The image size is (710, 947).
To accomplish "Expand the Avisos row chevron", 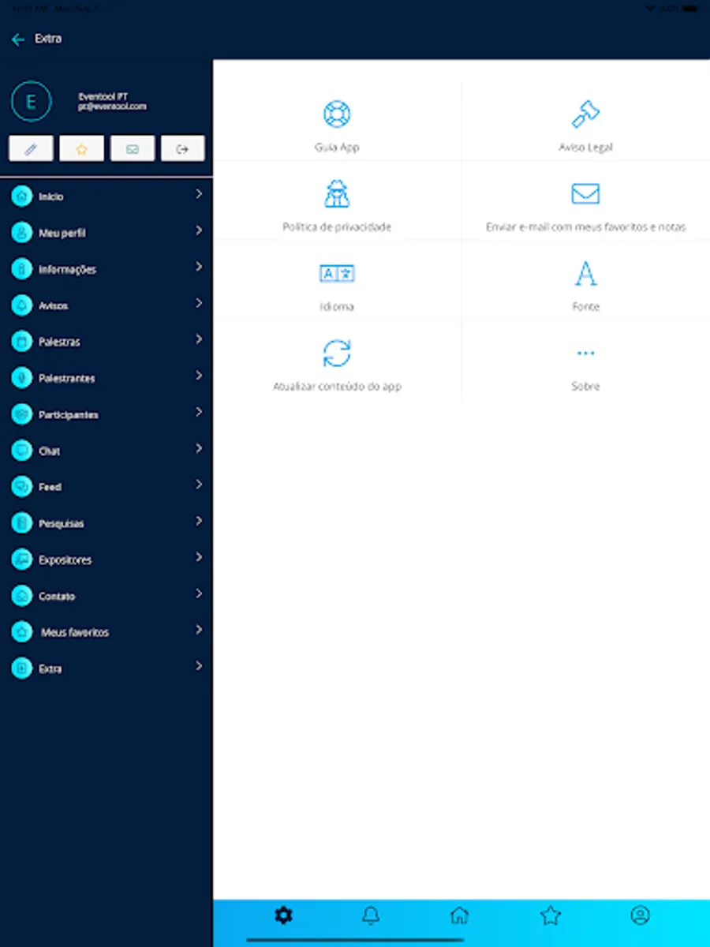I will pyautogui.click(x=199, y=303).
